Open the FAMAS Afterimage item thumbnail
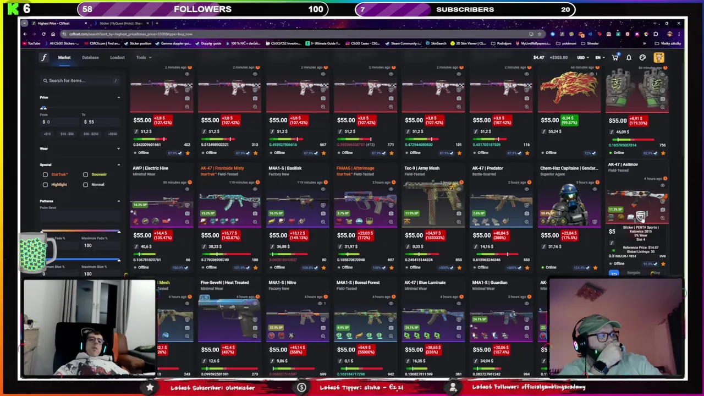Image resolution: width=704 pixels, height=396 pixels. (365, 206)
